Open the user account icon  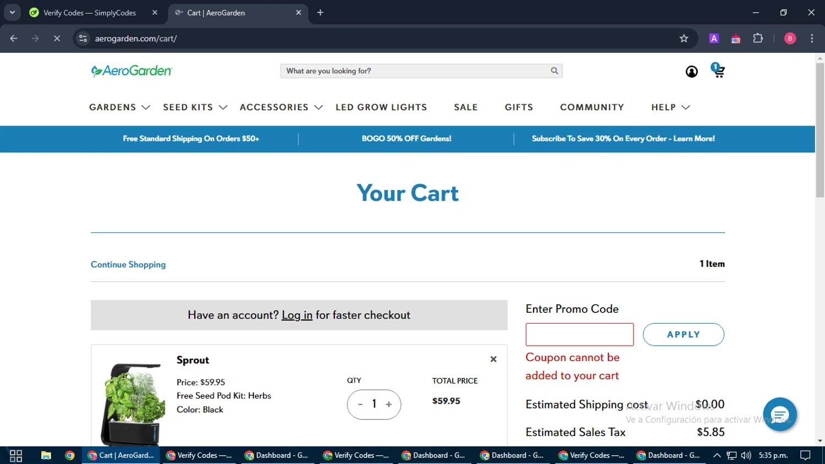tap(691, 72)
